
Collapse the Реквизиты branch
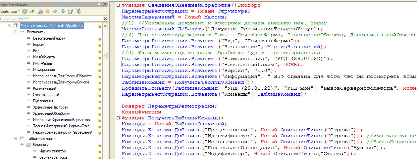pyautogui.click(x=16, y=32)
